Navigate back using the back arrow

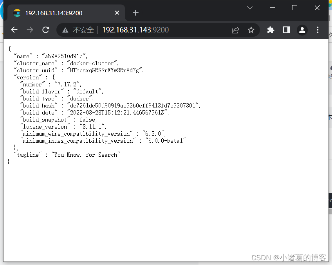(x=14, y=30)
